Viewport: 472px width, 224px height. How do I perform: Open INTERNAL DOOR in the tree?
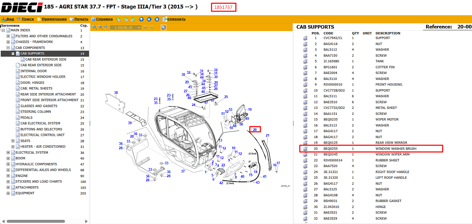click(x=34, y=71)
